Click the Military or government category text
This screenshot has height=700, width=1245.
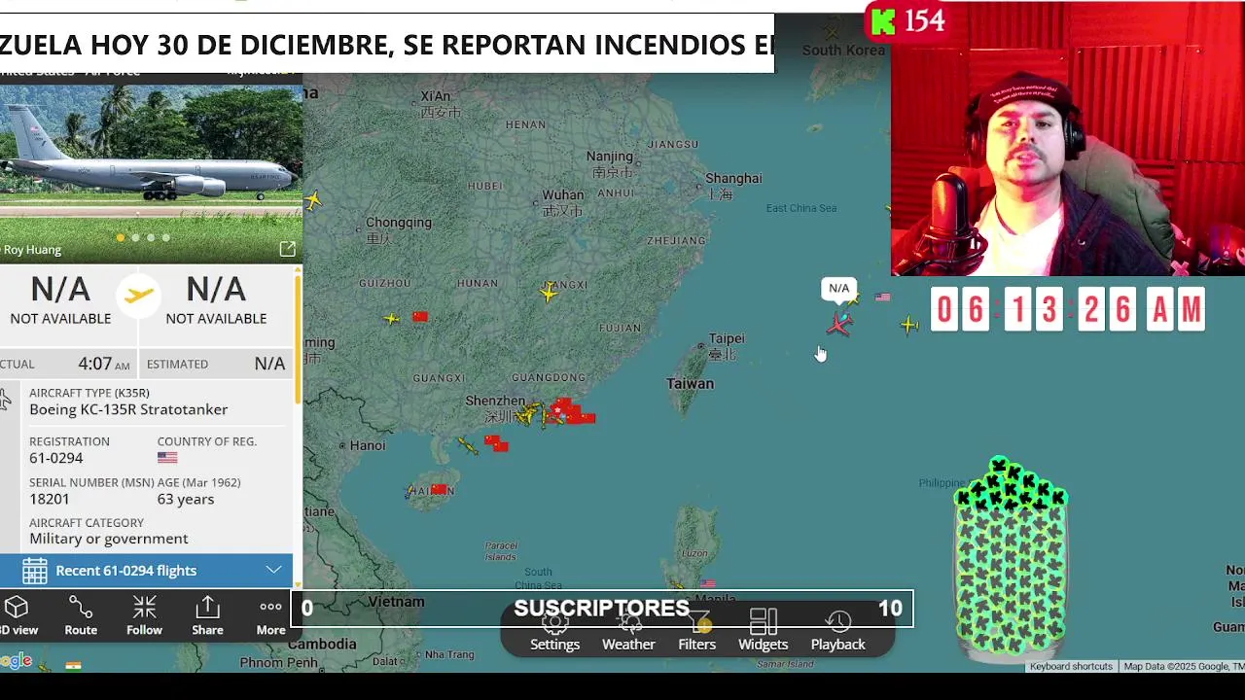click(109, 539)
